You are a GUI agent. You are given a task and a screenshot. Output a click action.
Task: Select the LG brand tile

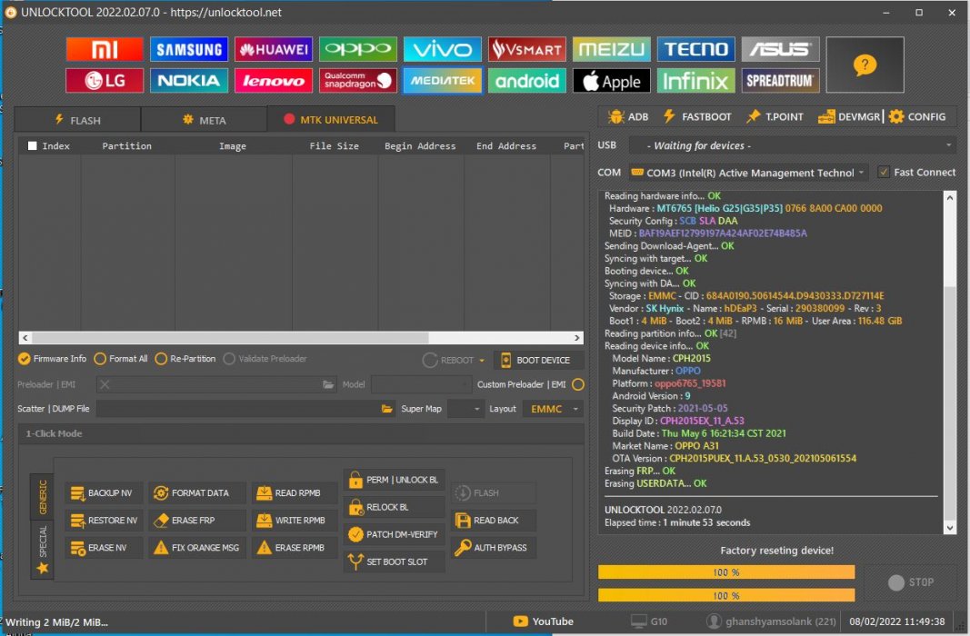[x=105, y=80]
